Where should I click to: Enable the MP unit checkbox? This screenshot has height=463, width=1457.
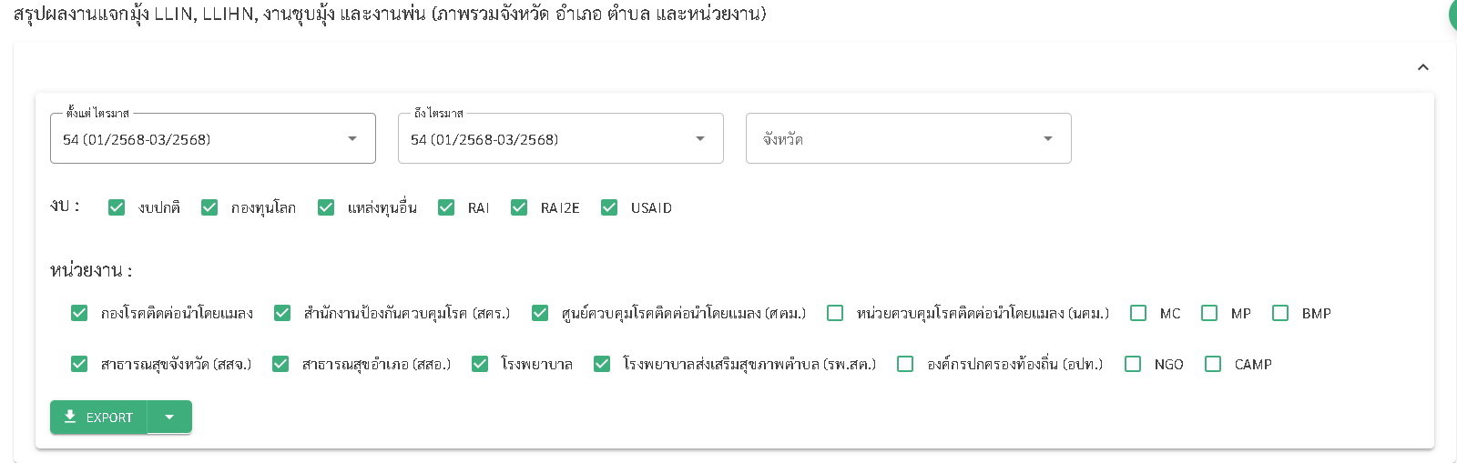(x=1209, y=313)
